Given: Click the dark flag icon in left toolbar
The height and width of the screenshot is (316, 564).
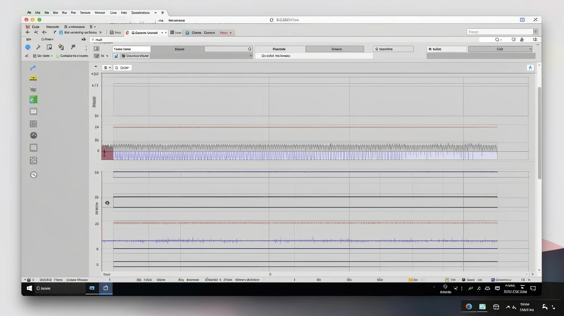Looking at the screenshot, I should pos(73,47).
